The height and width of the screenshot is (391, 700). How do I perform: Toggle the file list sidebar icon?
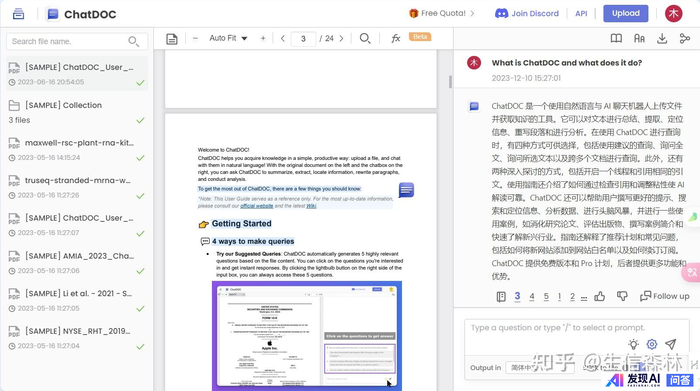(18, 14)
